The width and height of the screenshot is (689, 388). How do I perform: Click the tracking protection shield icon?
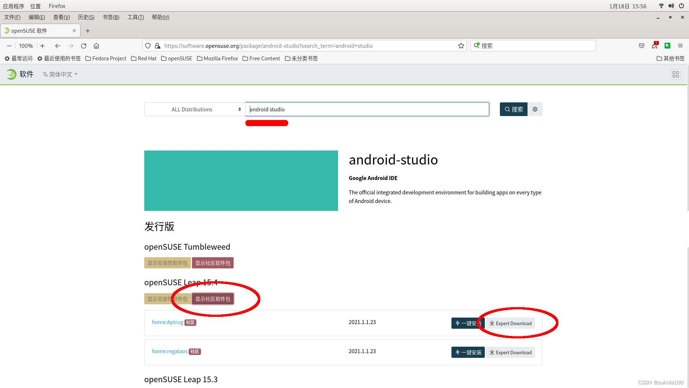[148, 46]
